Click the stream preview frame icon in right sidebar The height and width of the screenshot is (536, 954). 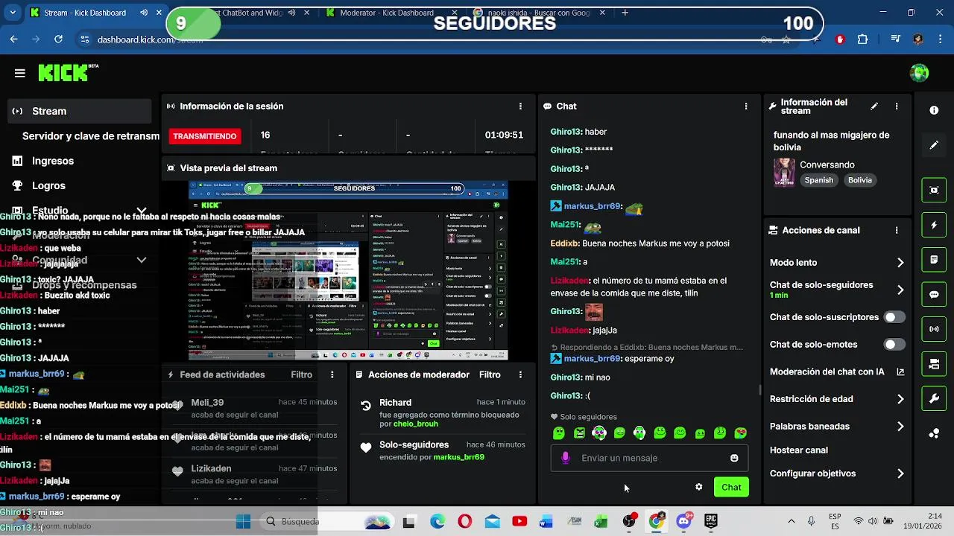click(934, 190)
